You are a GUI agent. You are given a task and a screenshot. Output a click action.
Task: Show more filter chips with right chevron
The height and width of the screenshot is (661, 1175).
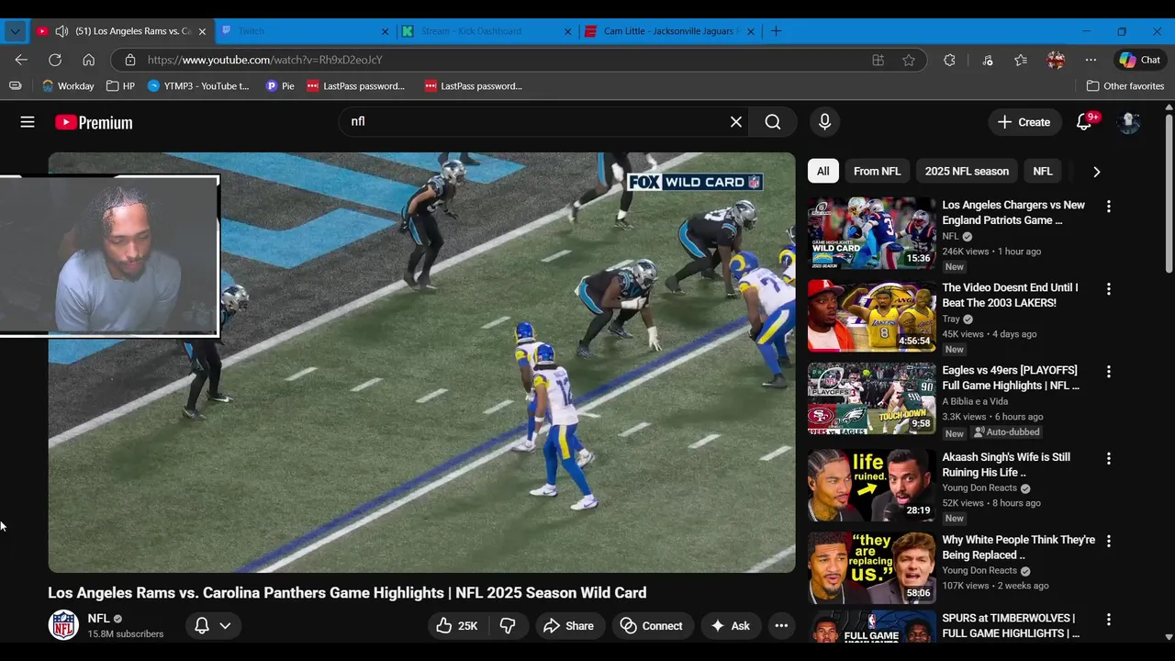(1096, 172)
